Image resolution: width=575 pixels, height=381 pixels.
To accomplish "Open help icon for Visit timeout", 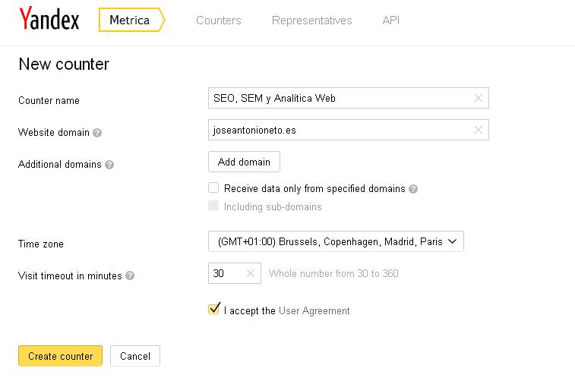I will (x=130, y=276).
